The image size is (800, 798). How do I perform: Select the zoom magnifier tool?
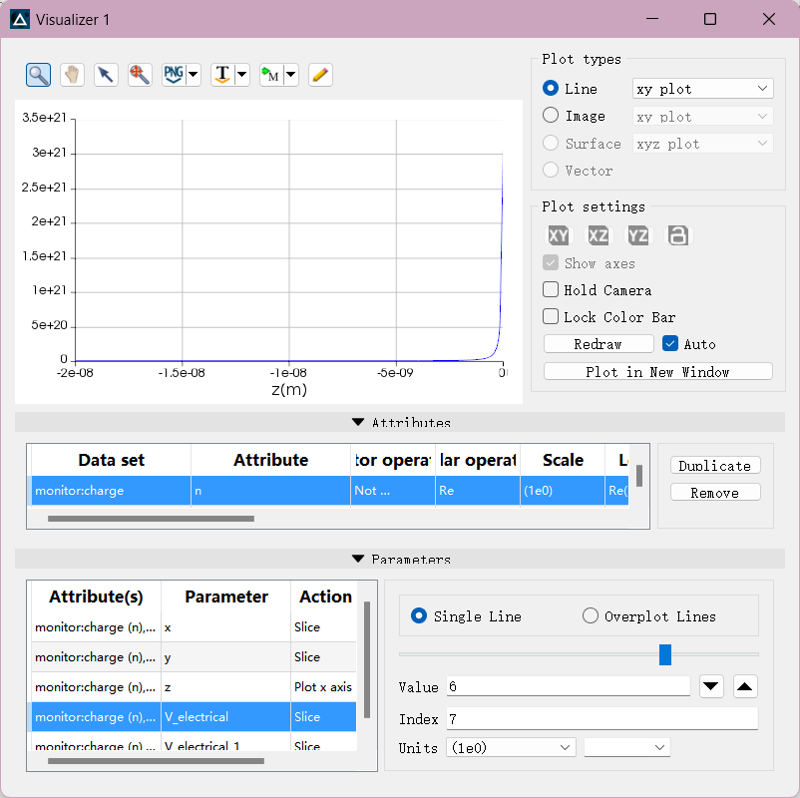click(39, 75)
